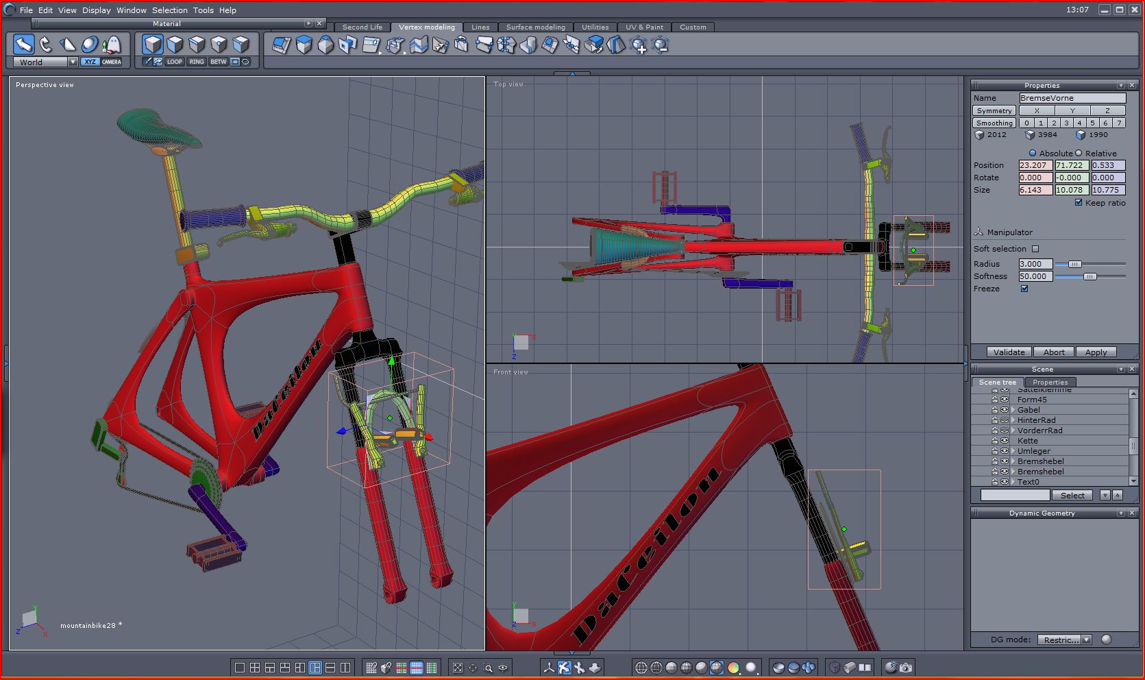Click the LOOP selection button
Screen dimensions: 1145x680
[175, 62]
